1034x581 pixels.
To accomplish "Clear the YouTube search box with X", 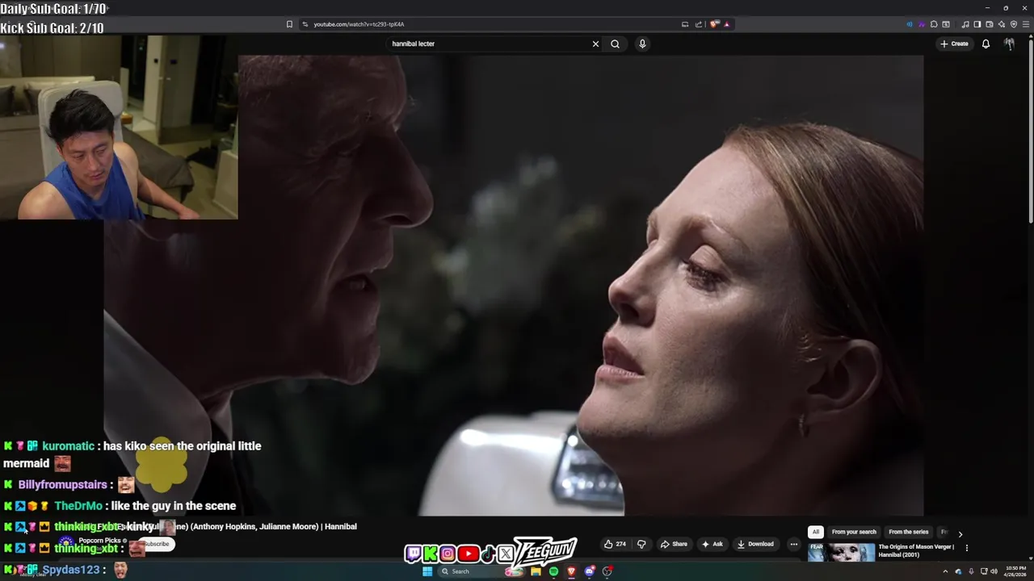I will (x=595, y=44).
